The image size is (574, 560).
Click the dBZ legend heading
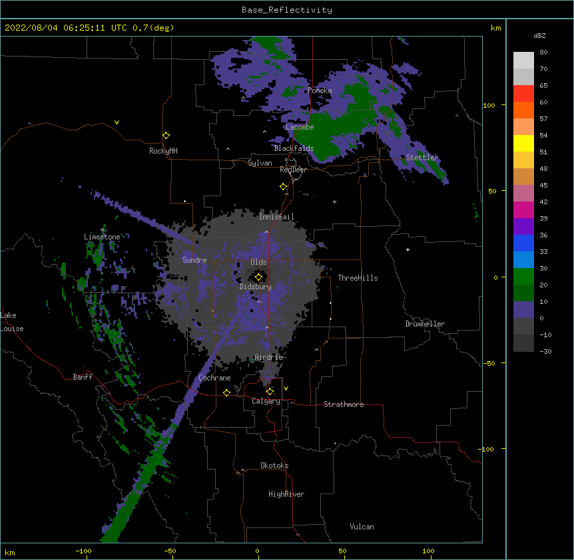coord(539,35)
